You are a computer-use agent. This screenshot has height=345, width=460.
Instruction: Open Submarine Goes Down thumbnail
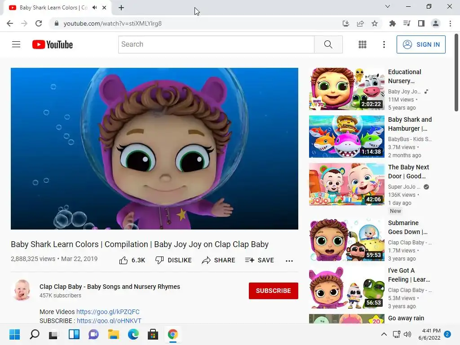point(346,240)
